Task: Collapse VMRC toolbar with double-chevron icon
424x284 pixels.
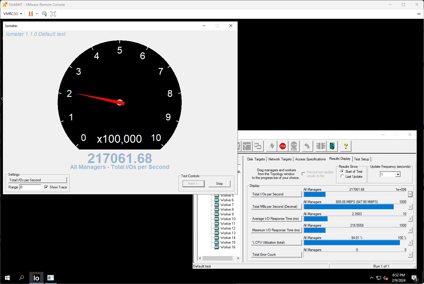Action: pos(419,14)
